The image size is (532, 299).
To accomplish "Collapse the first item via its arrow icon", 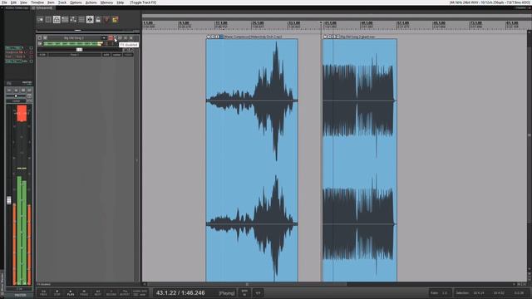I will [209, 37].
